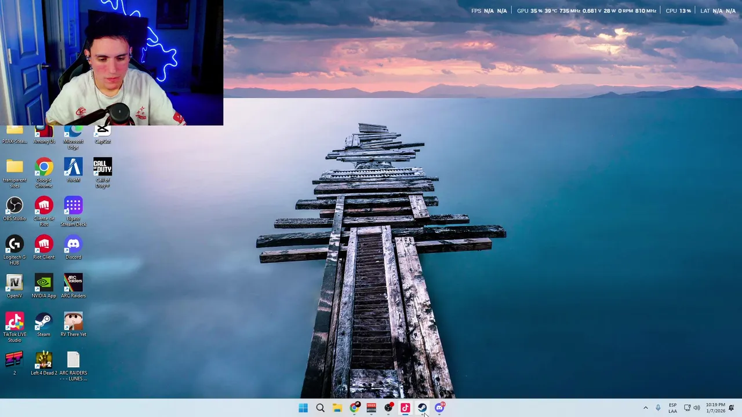Screen dimensions: 742x417
Task: Open the network quick settings
Action: click(687, 408)
